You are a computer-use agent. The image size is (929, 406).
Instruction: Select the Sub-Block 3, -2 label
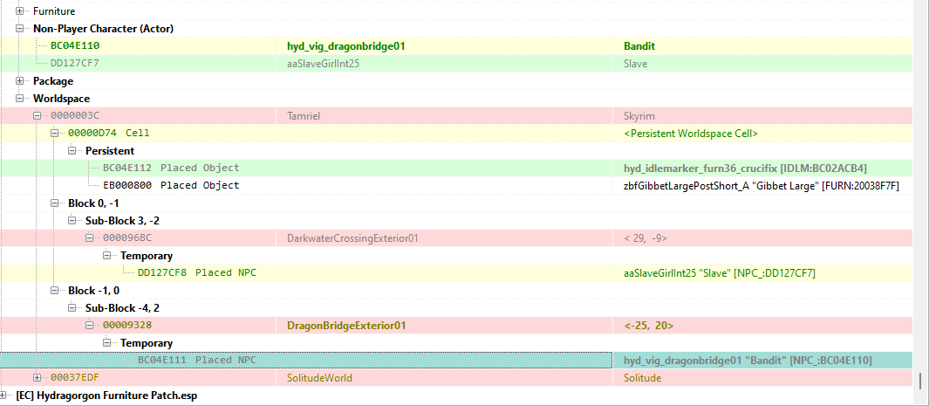tap(122, 221)
